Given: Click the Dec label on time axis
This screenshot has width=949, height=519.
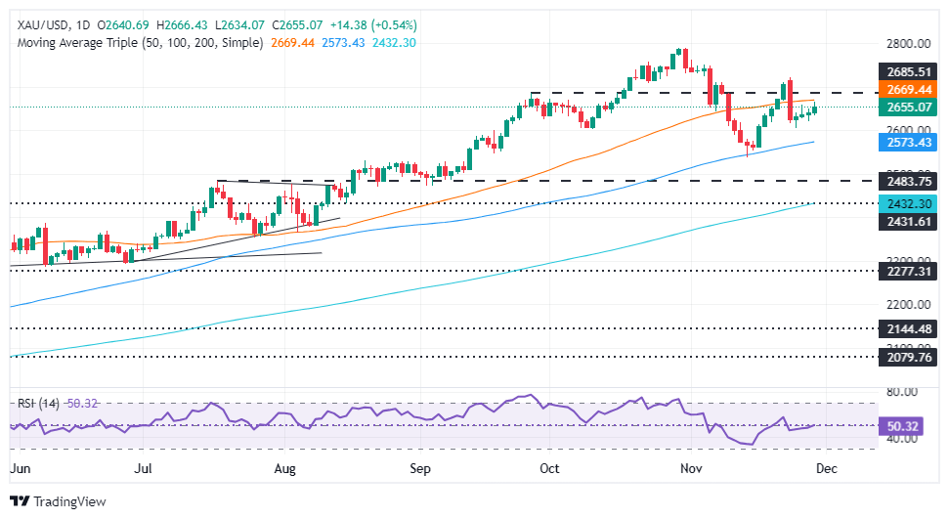Looking at the screenshot, I should (827, 467).
